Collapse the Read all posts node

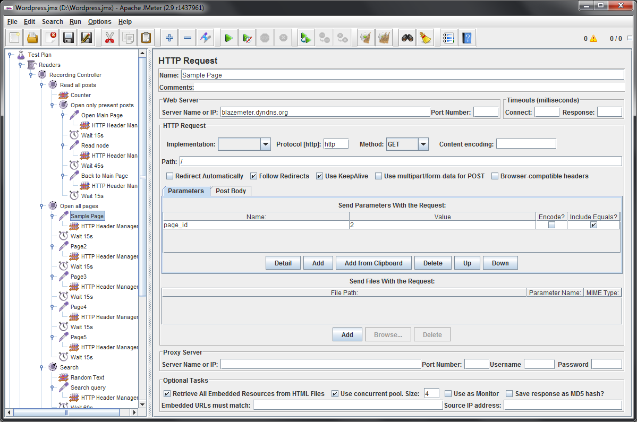41,85
